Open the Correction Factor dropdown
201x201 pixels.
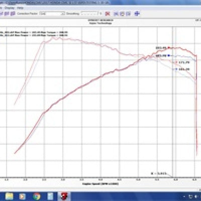pyautogui.click(x=52, y=14)
